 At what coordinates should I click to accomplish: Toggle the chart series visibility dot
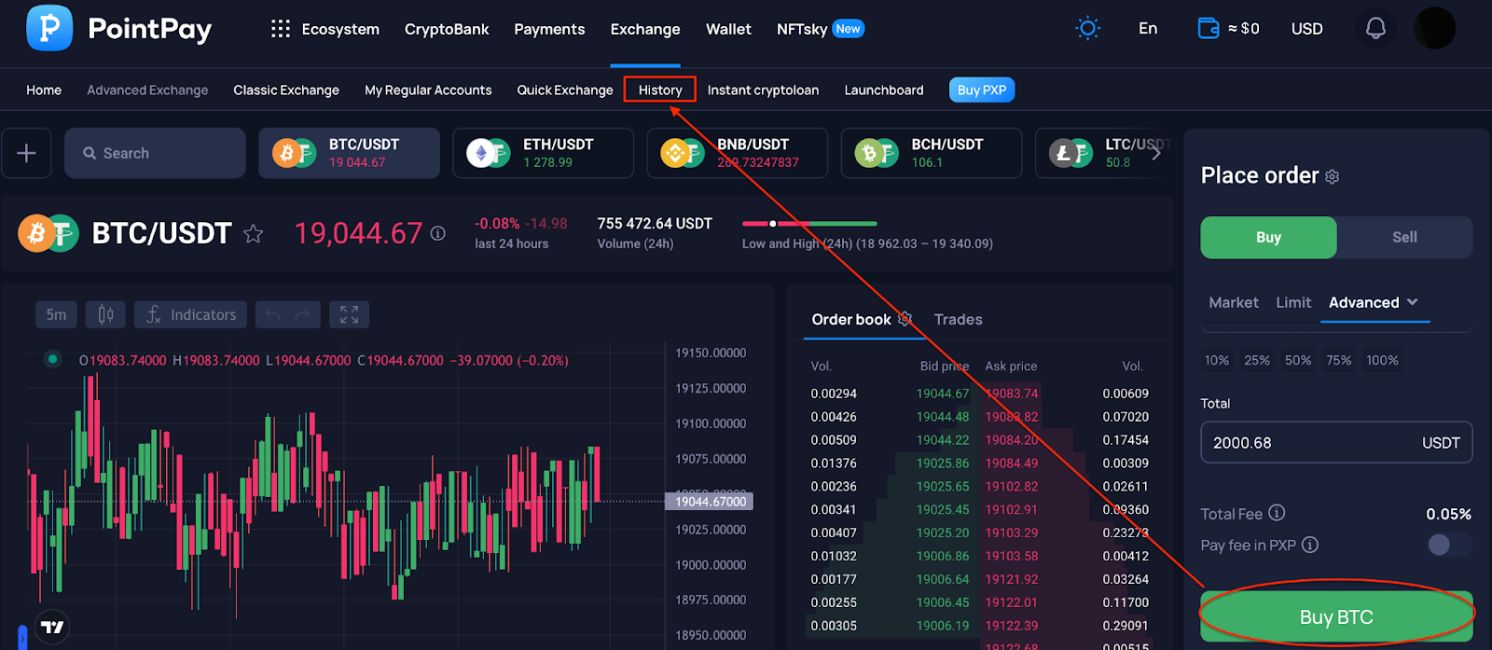(x=53, y=359)
